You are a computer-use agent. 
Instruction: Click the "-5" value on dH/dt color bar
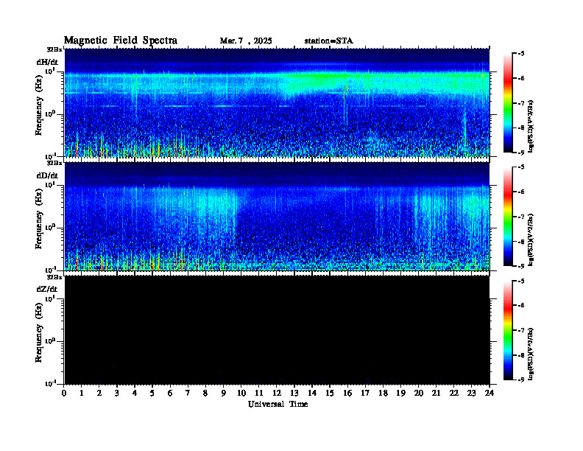[x=521, y=54]
